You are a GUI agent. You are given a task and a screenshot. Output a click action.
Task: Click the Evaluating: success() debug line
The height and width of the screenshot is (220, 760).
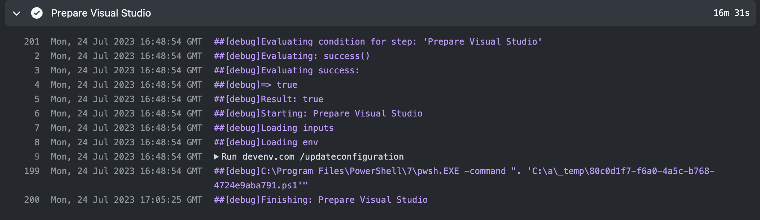click(292, 56)
